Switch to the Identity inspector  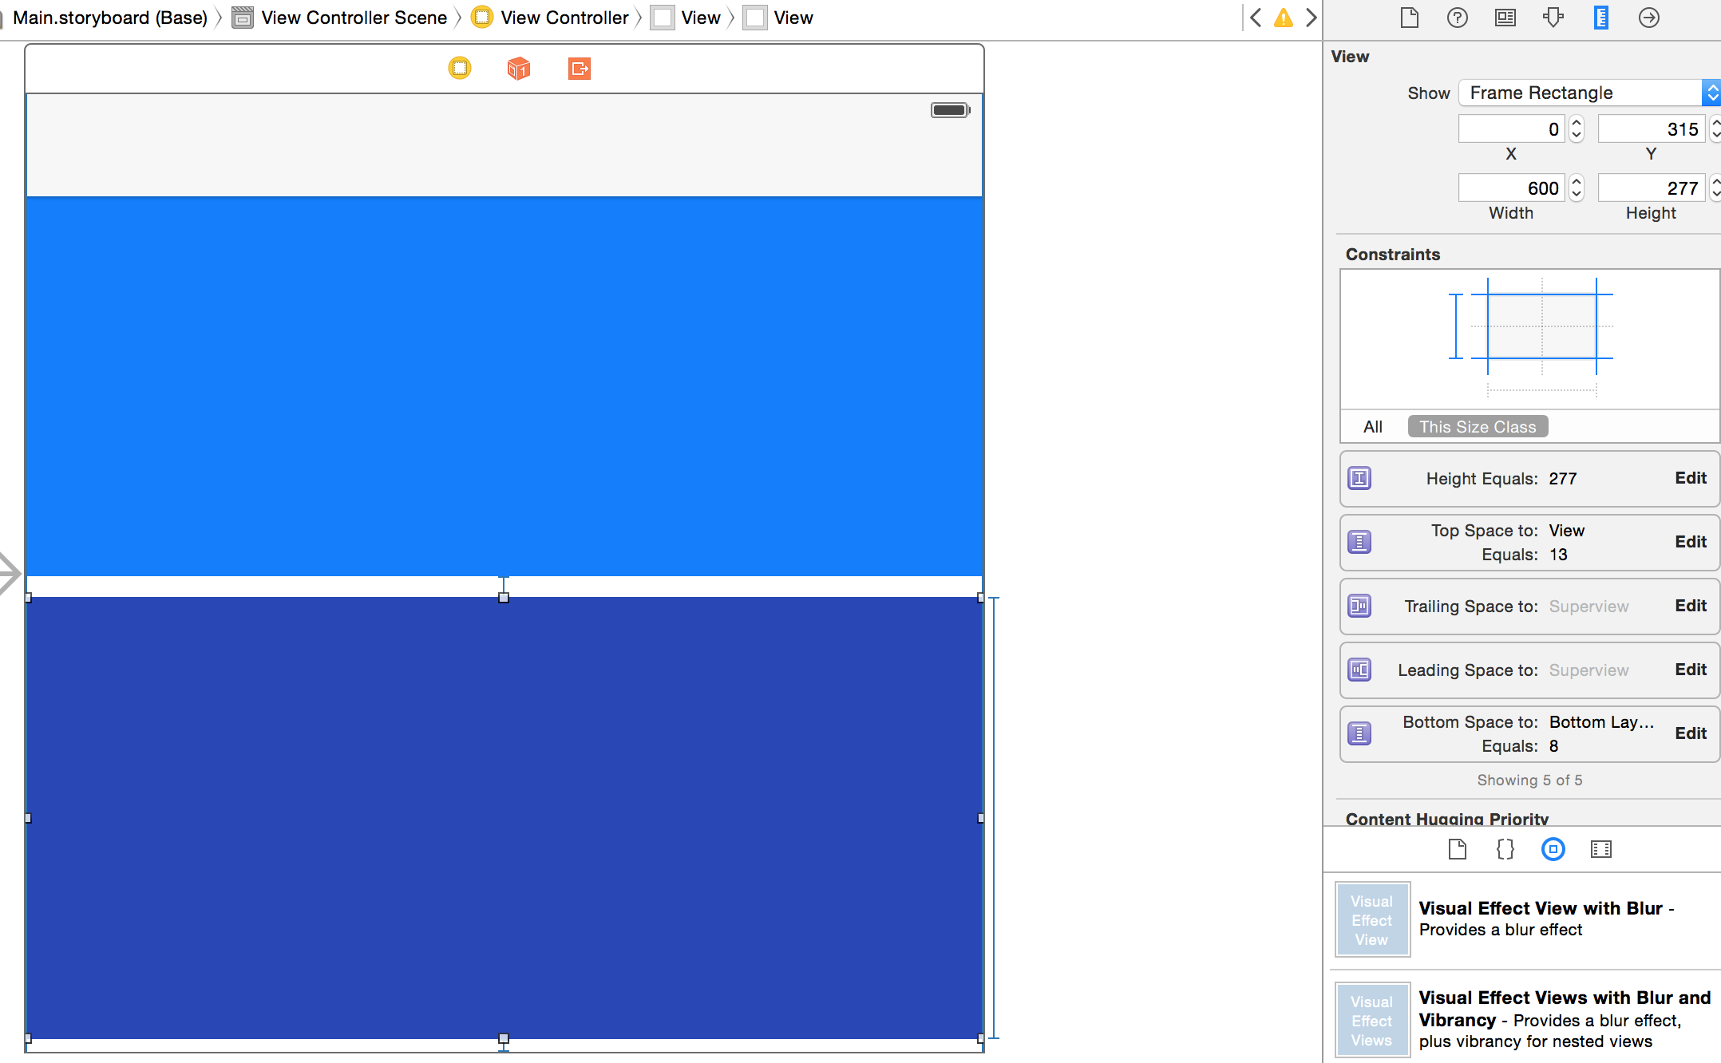(x=1505, y=18)
